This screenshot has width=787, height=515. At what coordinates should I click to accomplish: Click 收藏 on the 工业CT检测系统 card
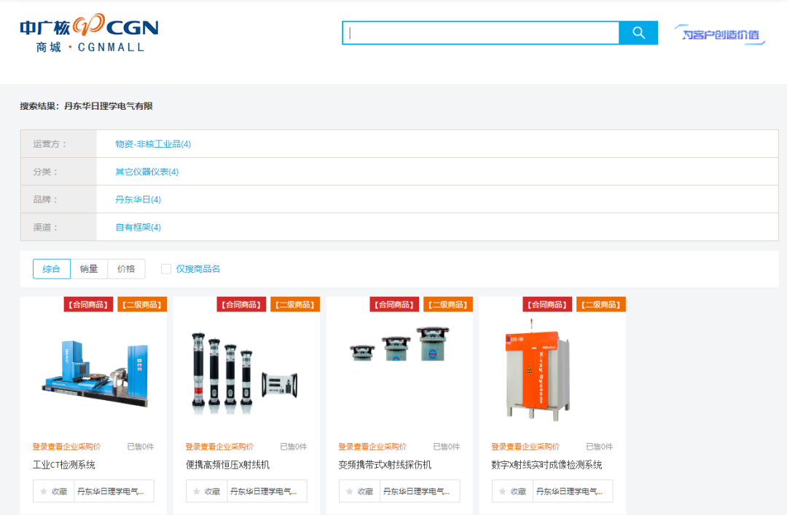[54, 492]
